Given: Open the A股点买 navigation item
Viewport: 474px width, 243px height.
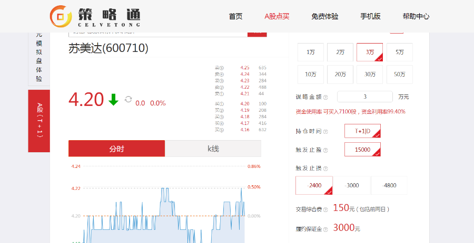Looking at the screenshot, I should pyautogui.click(x=277, y=16).
